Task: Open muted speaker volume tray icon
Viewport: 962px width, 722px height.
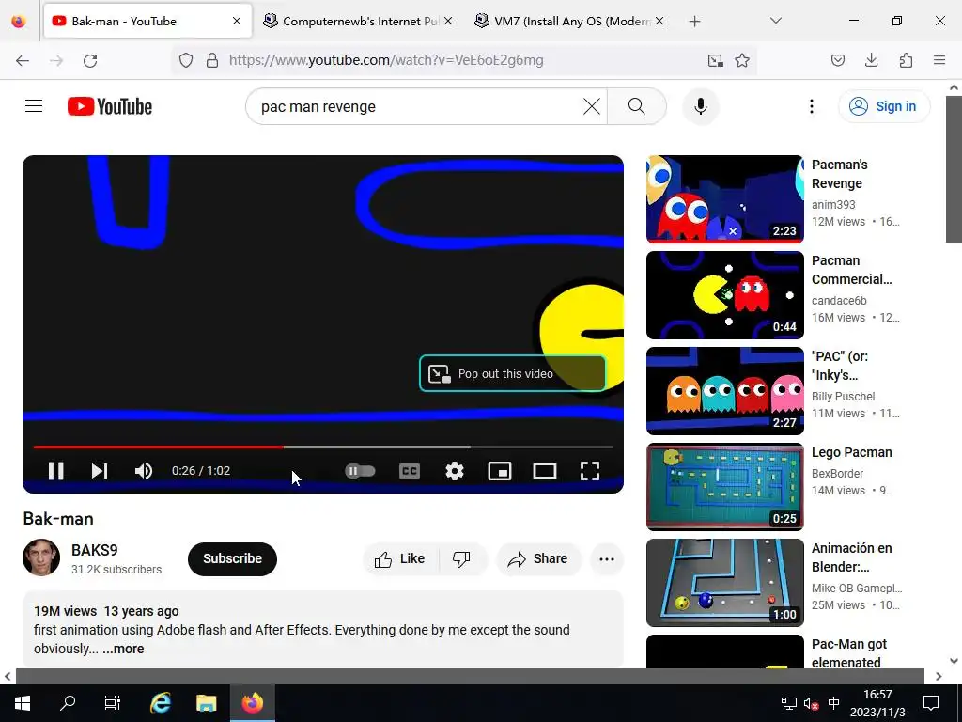Action: tap(811, 703)
